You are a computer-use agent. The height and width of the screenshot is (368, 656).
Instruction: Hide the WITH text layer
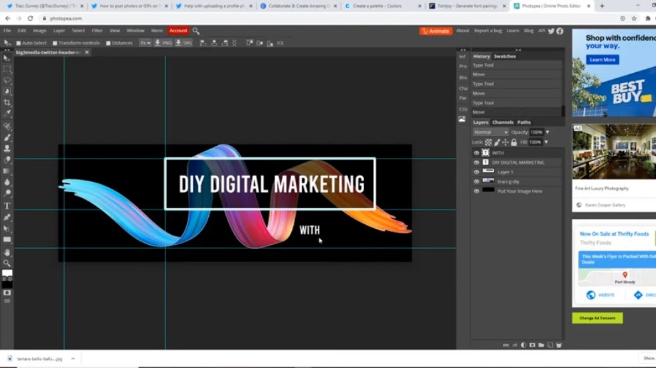[x=477, y=153]
